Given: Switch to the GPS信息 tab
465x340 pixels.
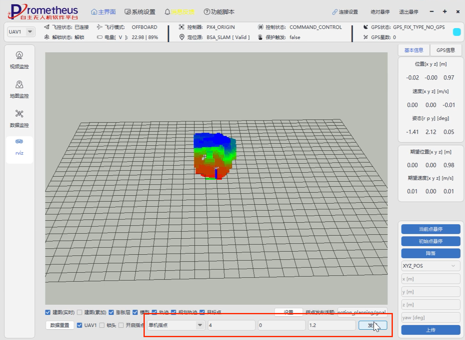Looking at the screenshot, I should (446, 50).
